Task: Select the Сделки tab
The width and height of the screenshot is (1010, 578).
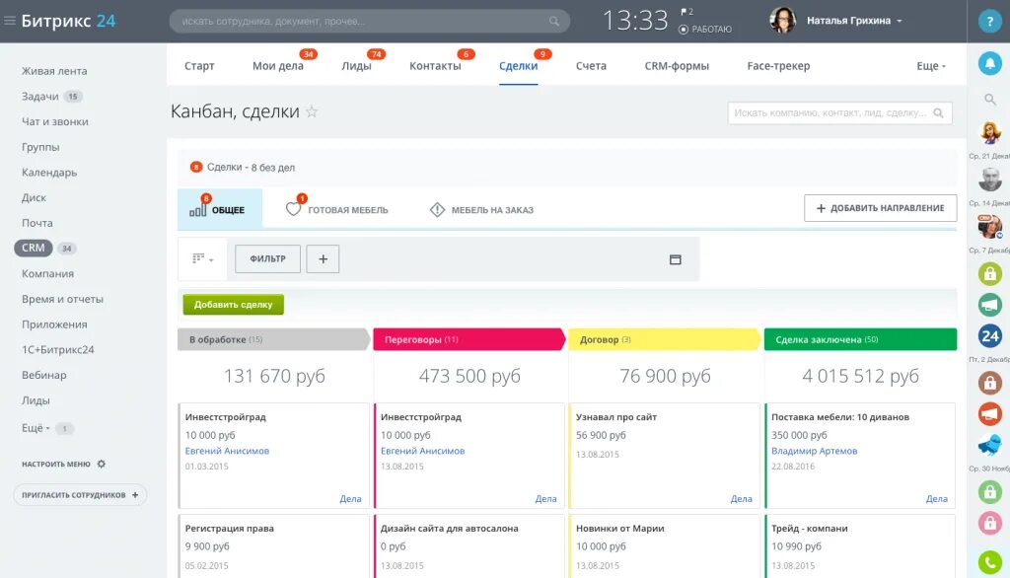Action: pos(518,66)
